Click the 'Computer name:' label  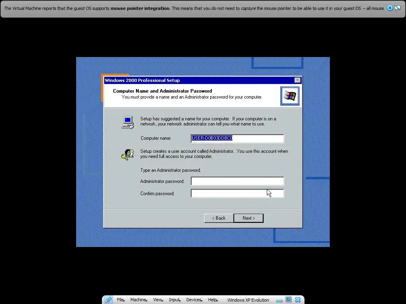tap(156, 138)
